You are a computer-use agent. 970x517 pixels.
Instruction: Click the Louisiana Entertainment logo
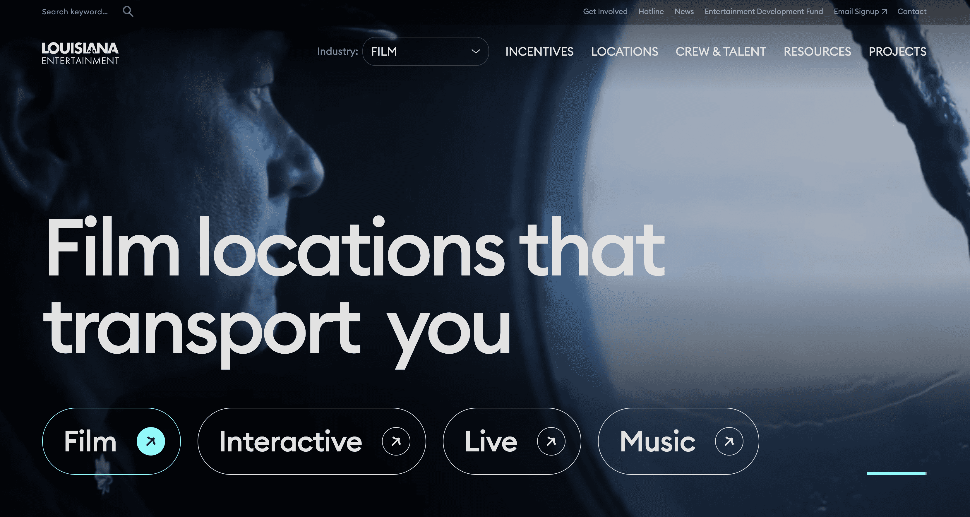(80, 53)
